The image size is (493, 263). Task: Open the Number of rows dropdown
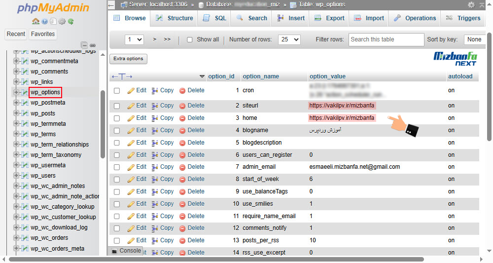coord(289,39)
